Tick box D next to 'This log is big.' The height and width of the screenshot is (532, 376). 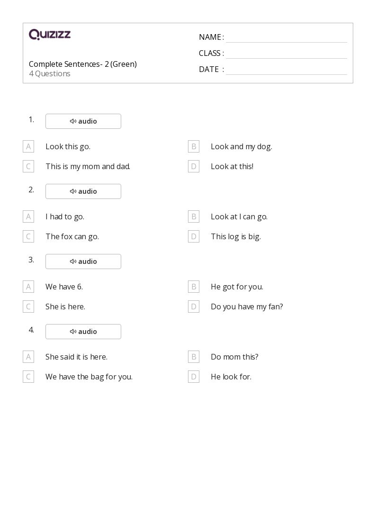194,236
